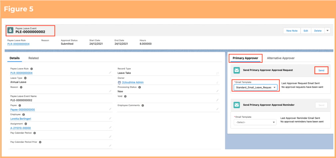Open PLR-0000000004 link in header highlights
This screenshot has width=336, height=158.
[x=18, y=44]
